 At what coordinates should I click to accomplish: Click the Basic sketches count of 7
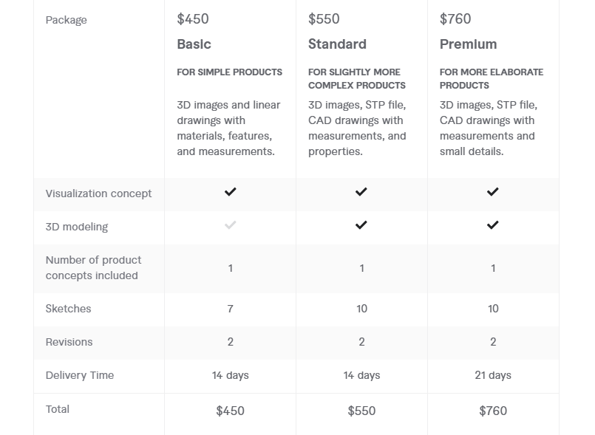[x=231, y=309]
